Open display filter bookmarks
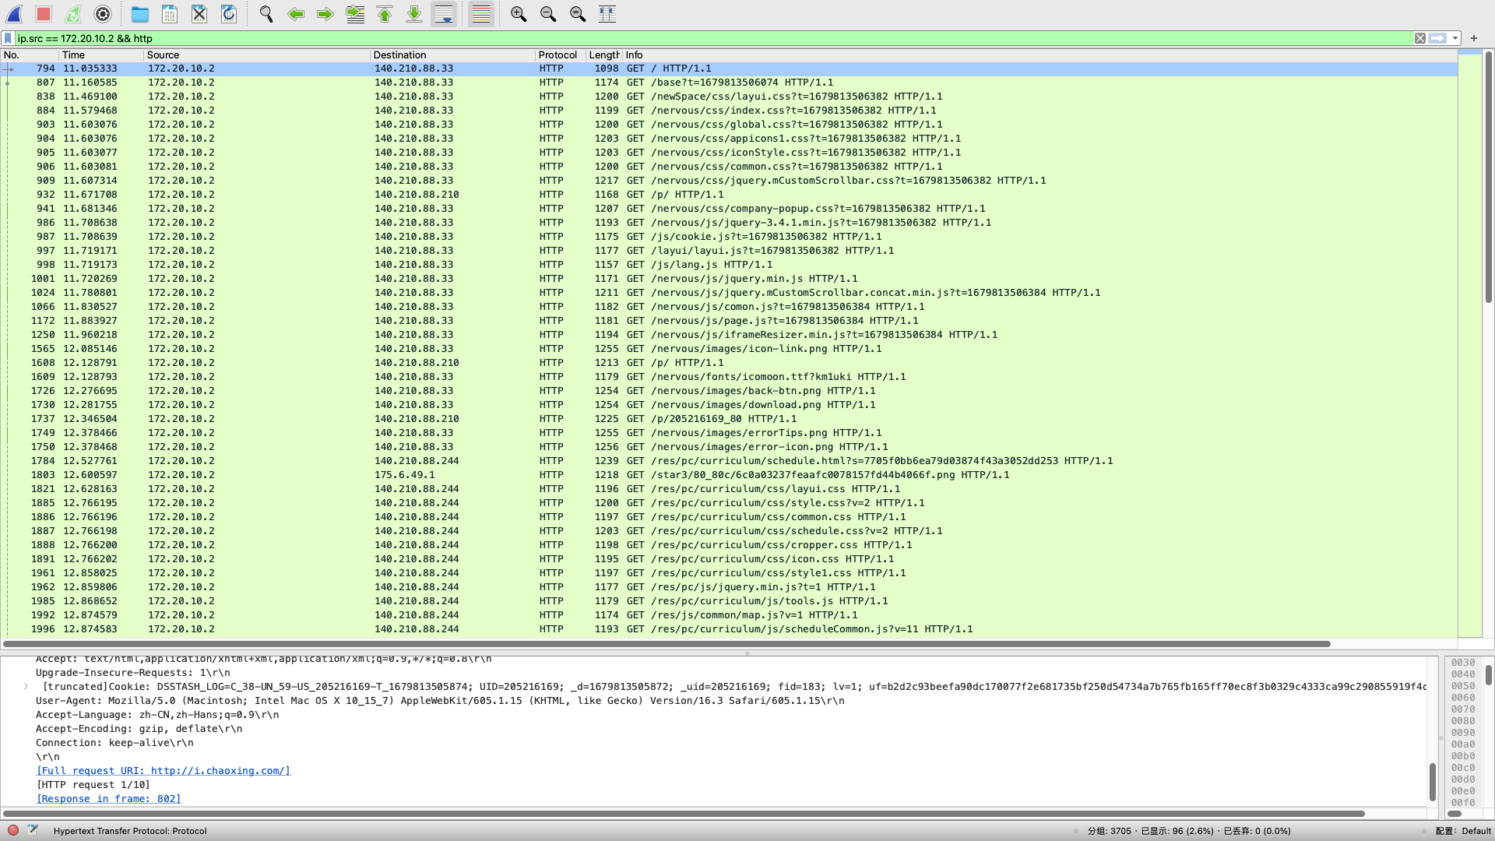1495x841 pixels. (x=8, y=38)
